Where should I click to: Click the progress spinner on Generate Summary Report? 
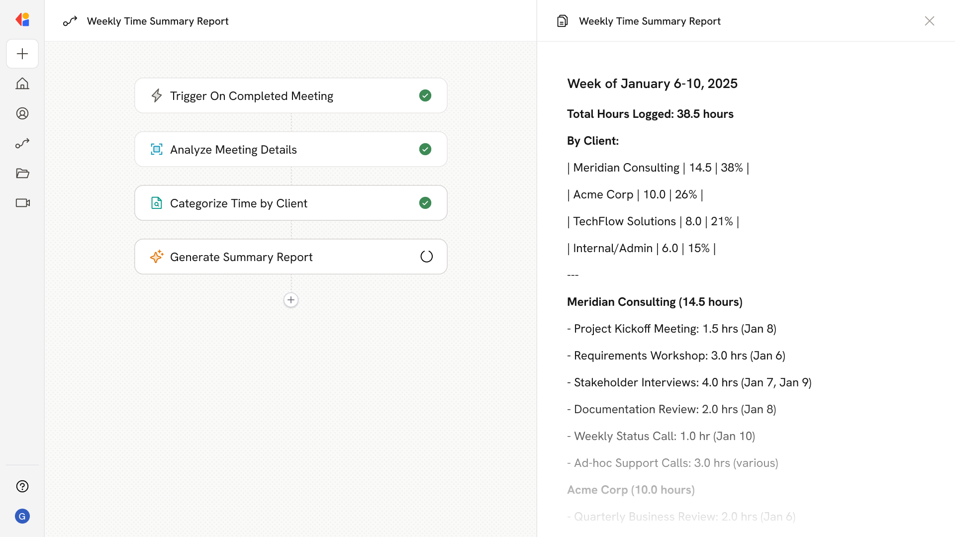[426, 257]
